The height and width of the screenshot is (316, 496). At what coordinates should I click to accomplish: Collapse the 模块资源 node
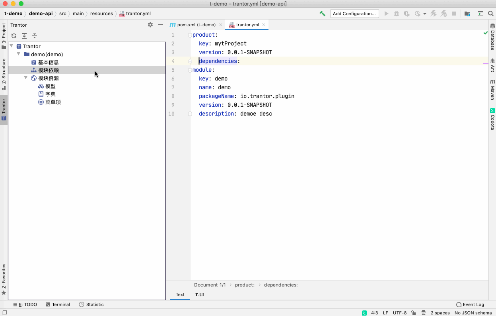(25, 78)
